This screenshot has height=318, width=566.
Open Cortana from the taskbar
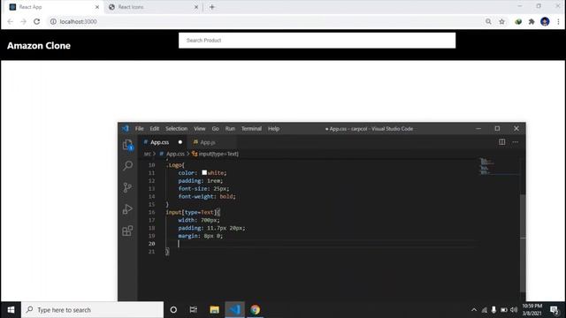(x=173, y=310)
